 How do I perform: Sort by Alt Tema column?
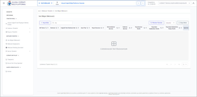pos(46,28)
